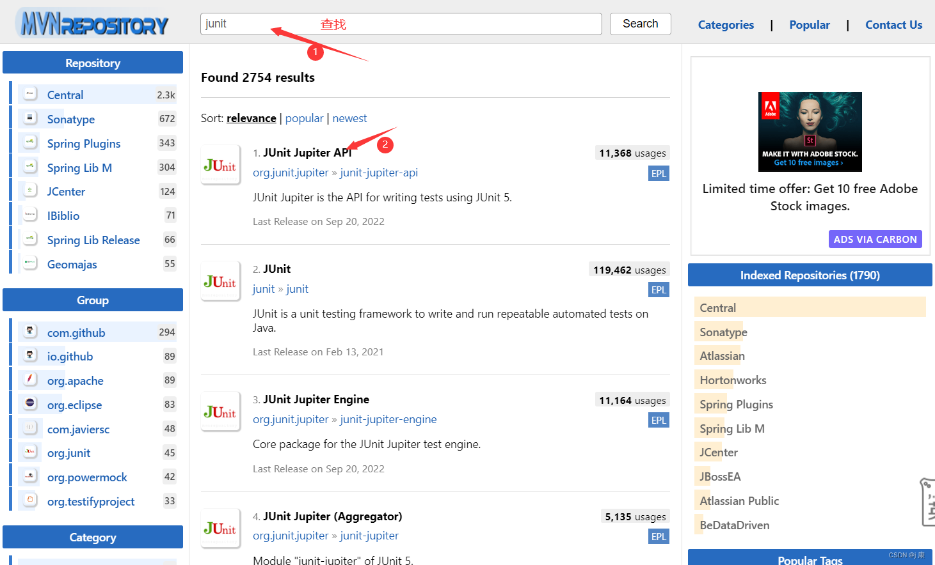Click the org.junit group logo icon
This screenshot has width=935, height=565.
pos(29,453)
